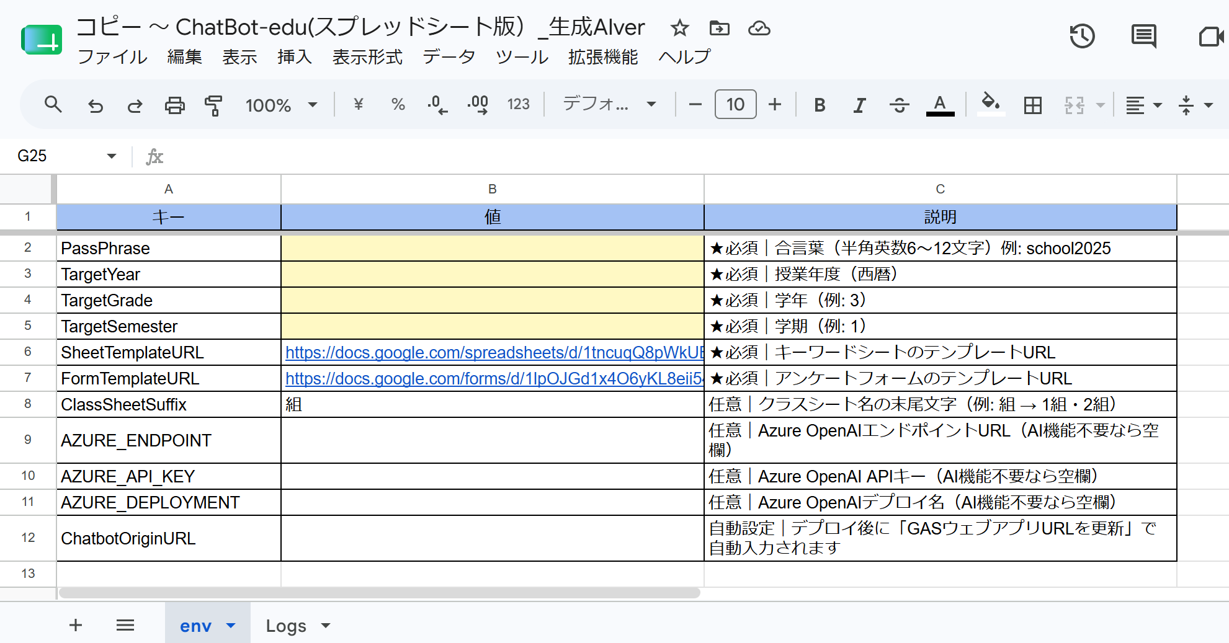Screen dimensions: 1229x643
Task: Click the yellow PassPhrase value cell
Action: click(x=493, y=248)
